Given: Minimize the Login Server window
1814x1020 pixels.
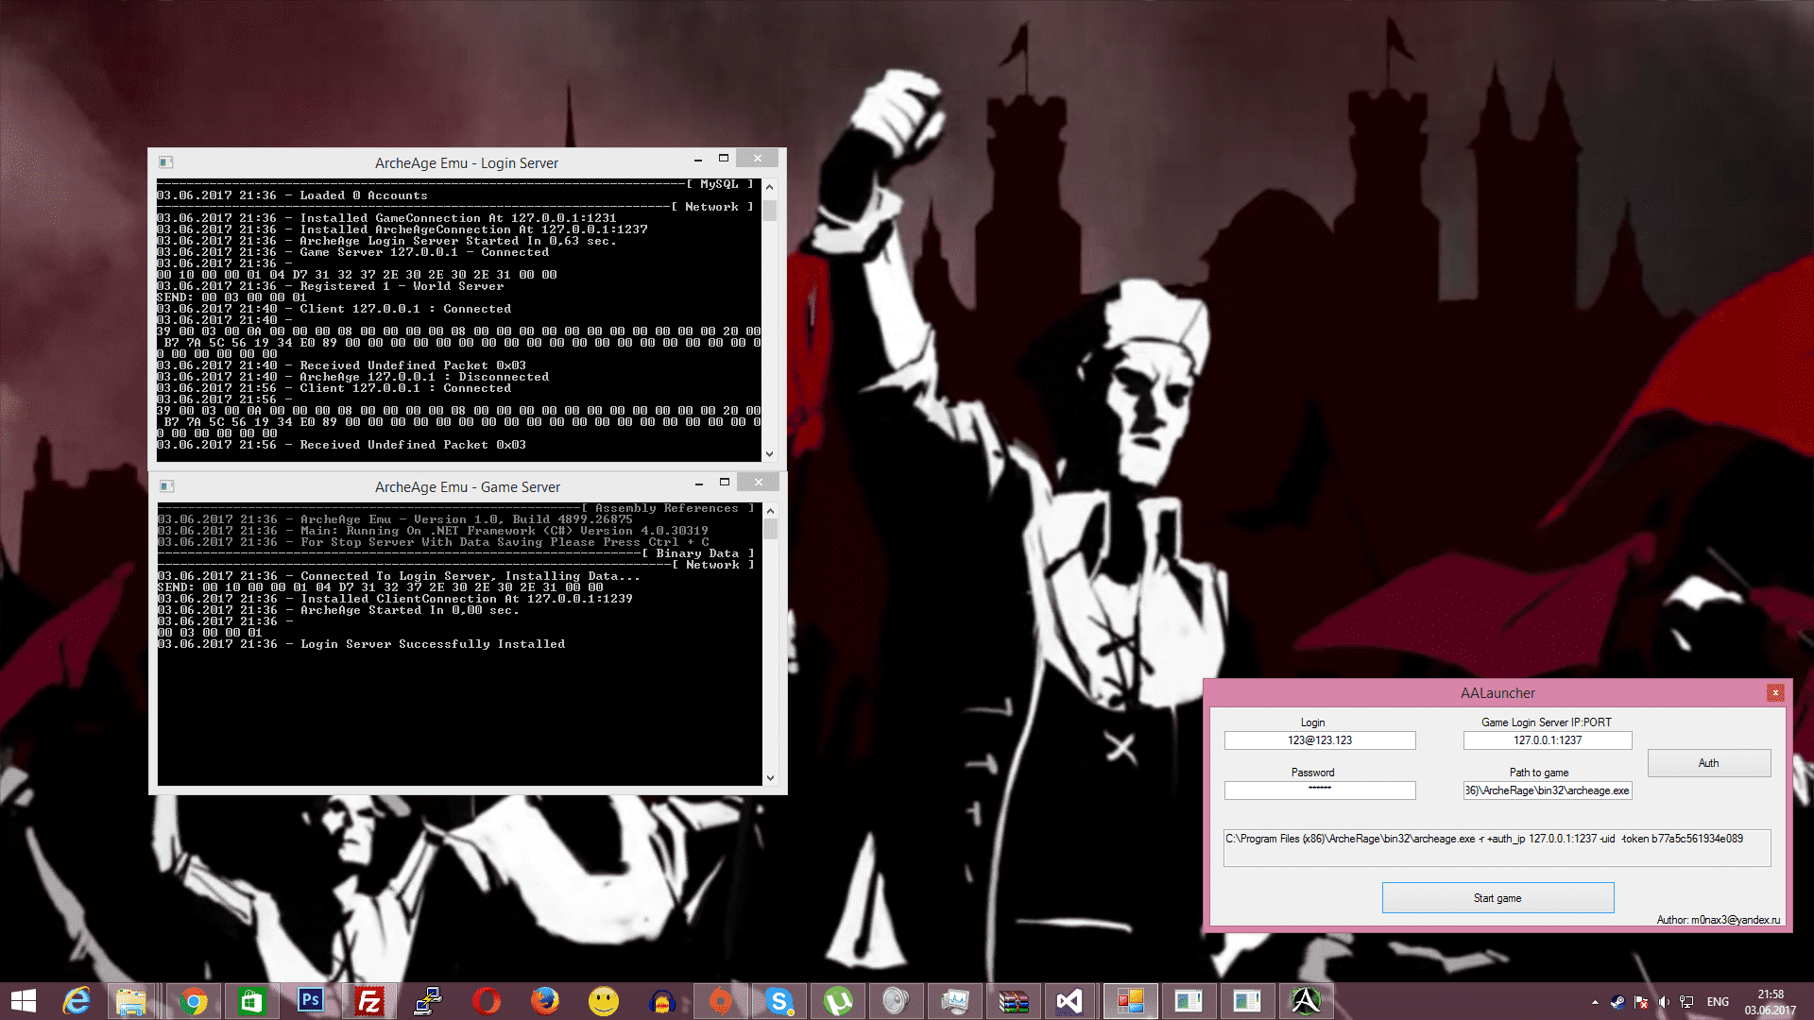Looking at the screenshot, I should (697, 160).
